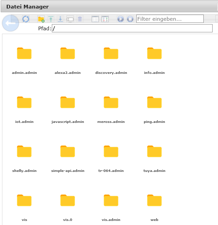Select the discovery.admin label text
Image resolution: width=218 pixels, height=225 pixels.
point(111,73)
